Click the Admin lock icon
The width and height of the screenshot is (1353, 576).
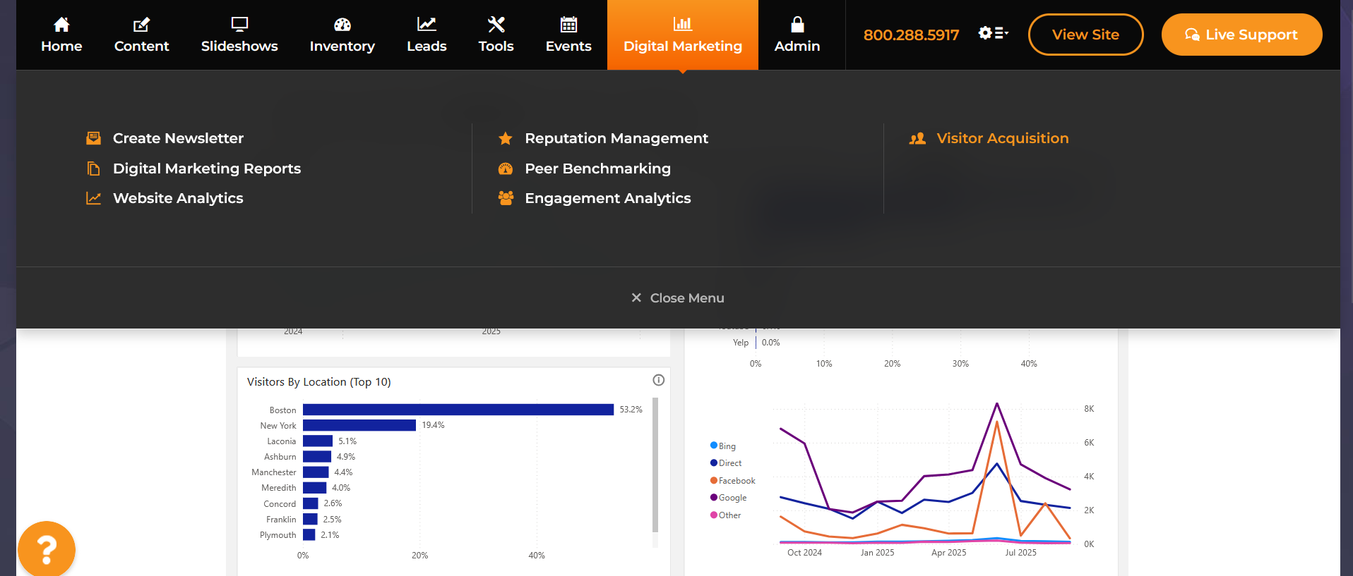click(797, 25)
